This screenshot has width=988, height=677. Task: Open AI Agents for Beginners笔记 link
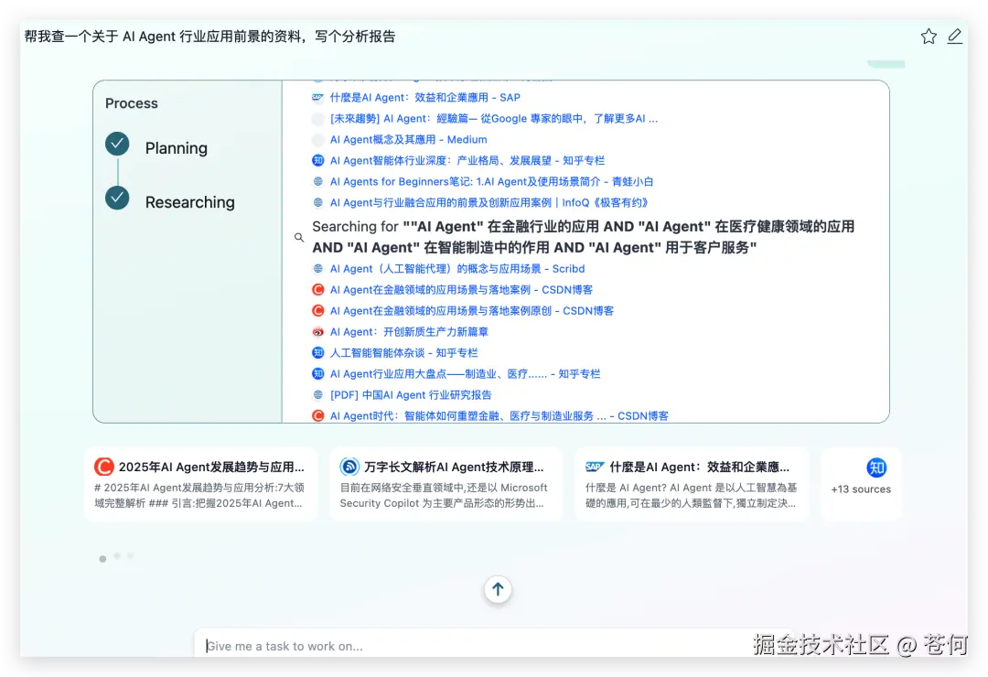click(491, 181)
